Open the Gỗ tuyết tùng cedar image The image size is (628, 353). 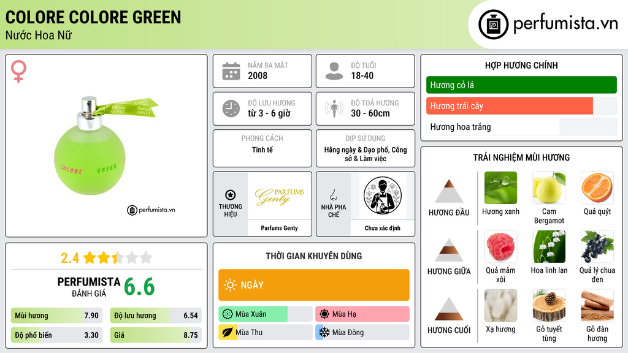pos(549,305)
